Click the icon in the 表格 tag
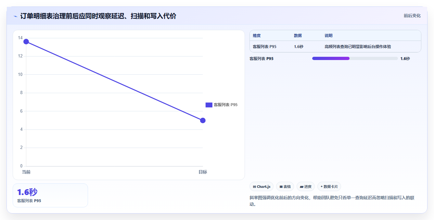 281,187
